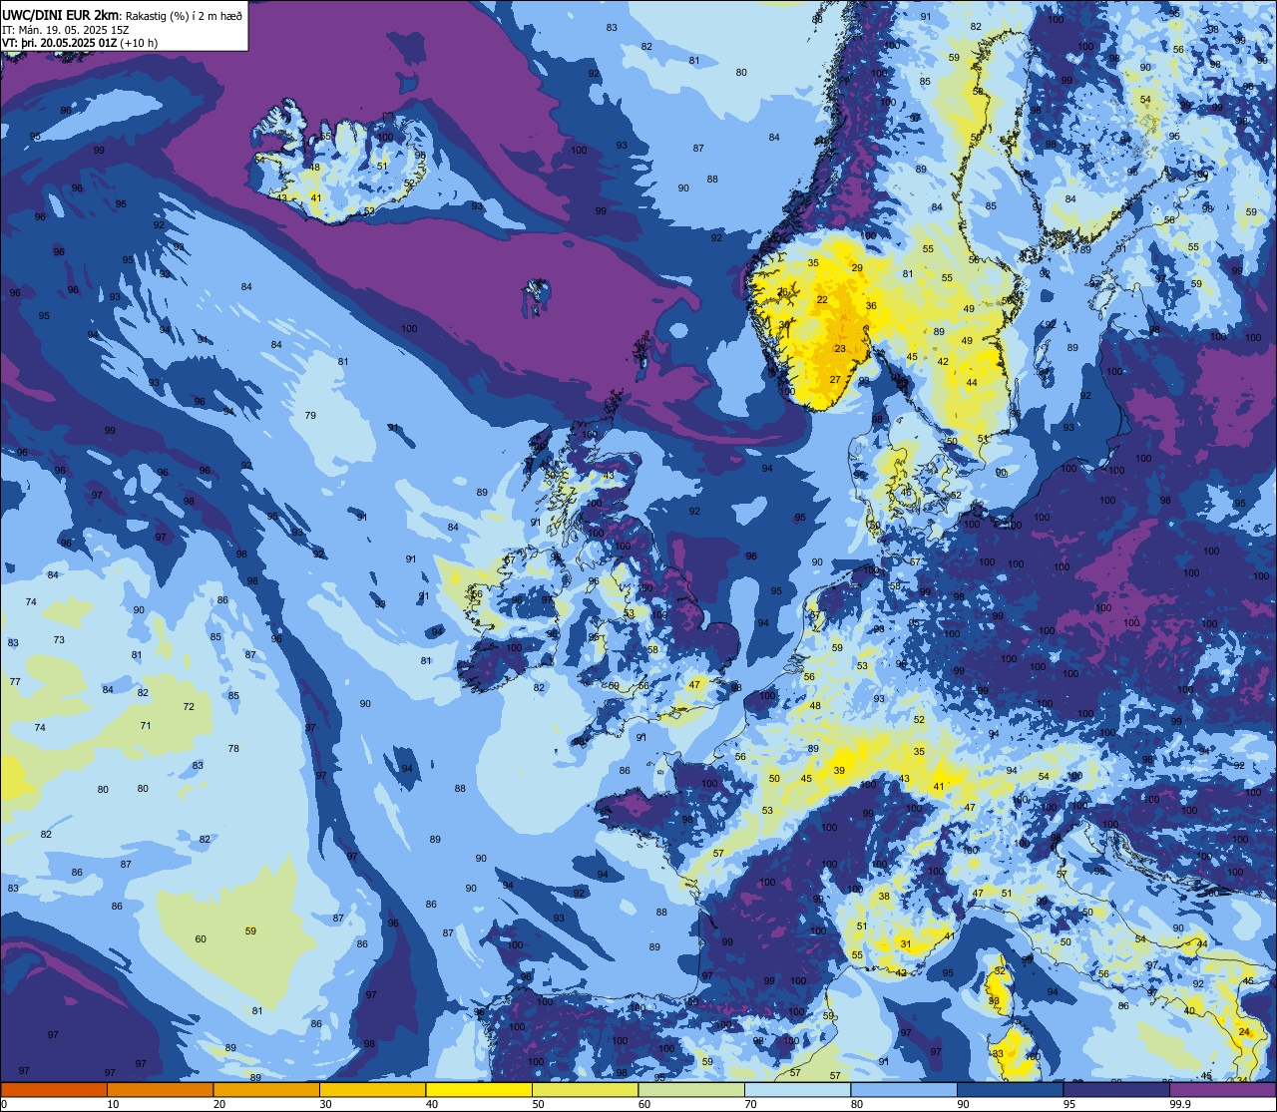
Task: Click the humidity value 79 over the Atlantic
Action: [310, 415]
